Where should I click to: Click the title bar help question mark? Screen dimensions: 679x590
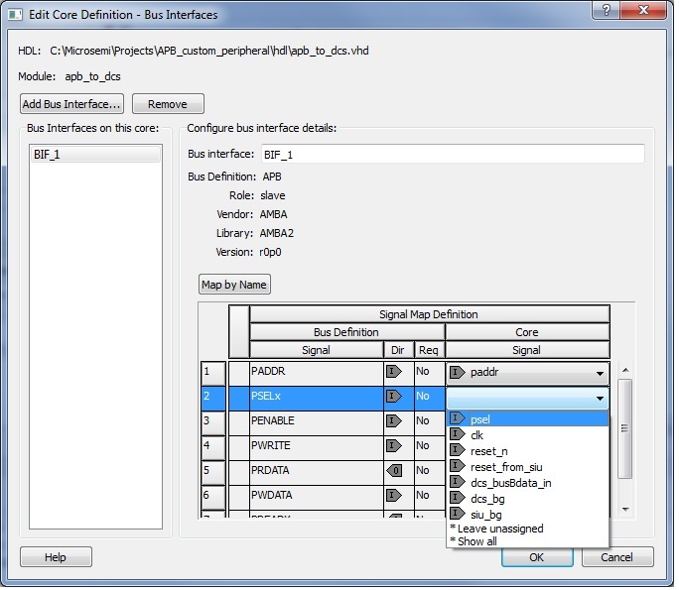click(608, 10)
